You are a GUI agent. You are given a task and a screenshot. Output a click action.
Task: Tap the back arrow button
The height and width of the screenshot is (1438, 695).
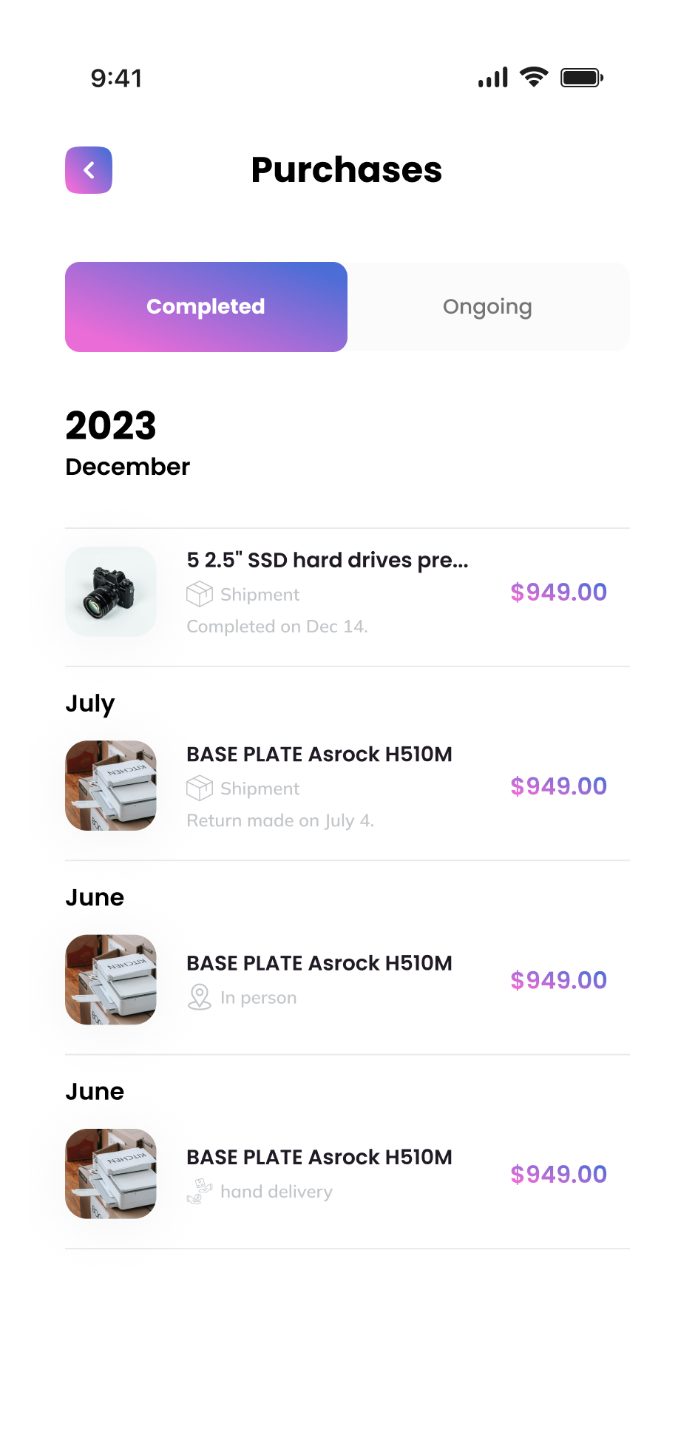point(89,170)
